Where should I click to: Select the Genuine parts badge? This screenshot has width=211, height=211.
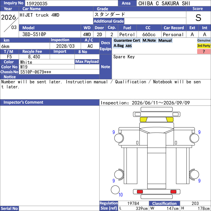204,40
